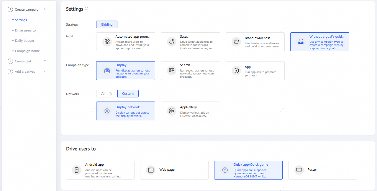Click the Automated app promotion grid icon

point(107,42)
